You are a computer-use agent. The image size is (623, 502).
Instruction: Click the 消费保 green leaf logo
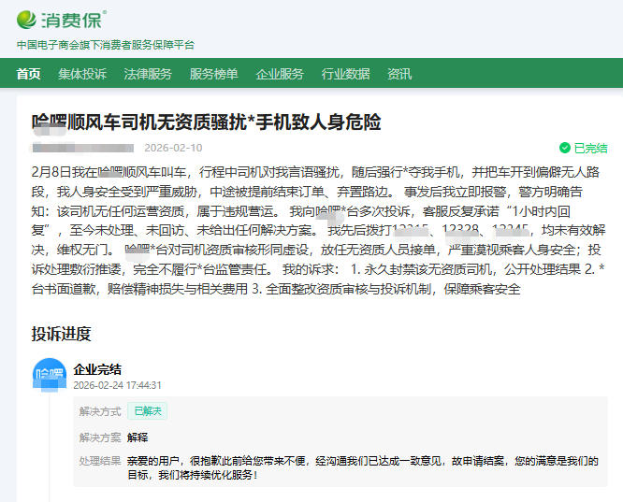pyautogui.click(x=29, y=19)
